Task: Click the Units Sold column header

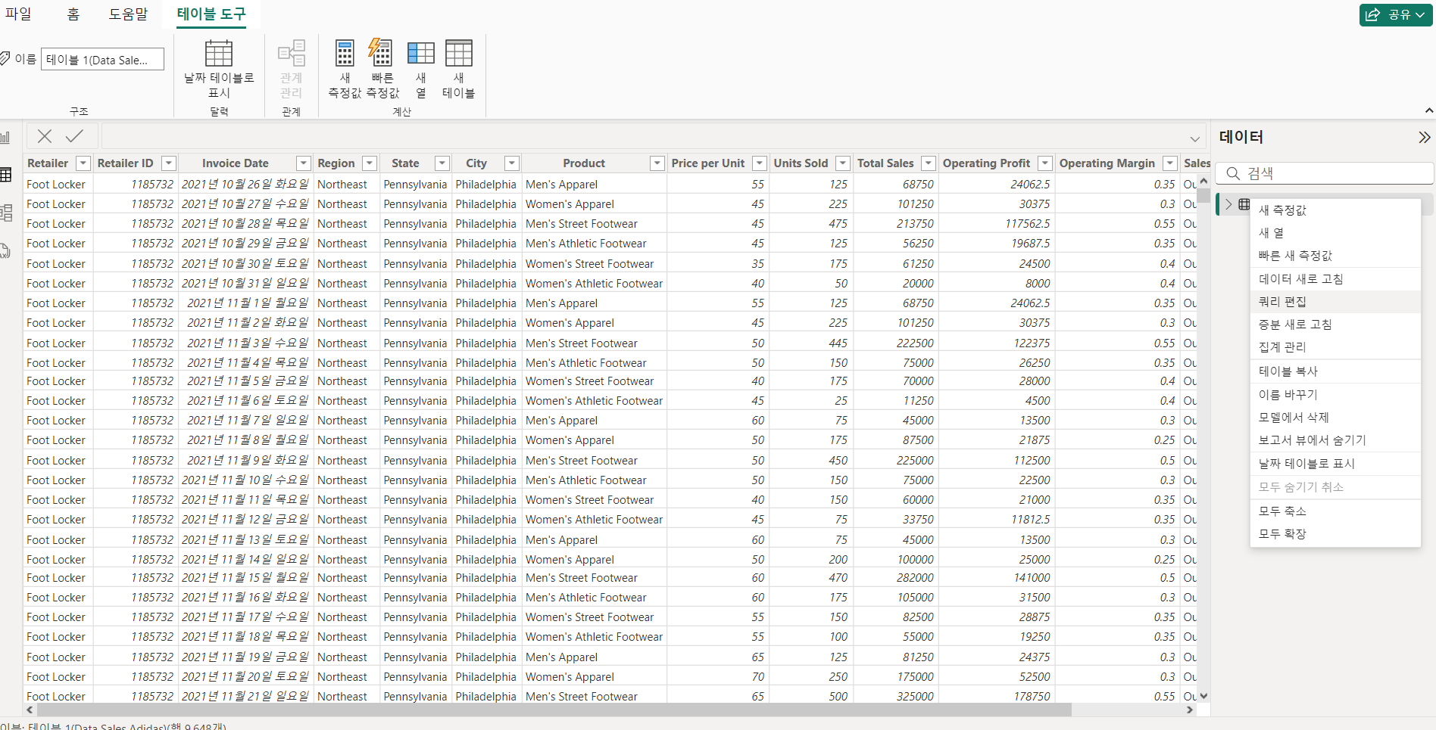Action: tap(801, 163)
